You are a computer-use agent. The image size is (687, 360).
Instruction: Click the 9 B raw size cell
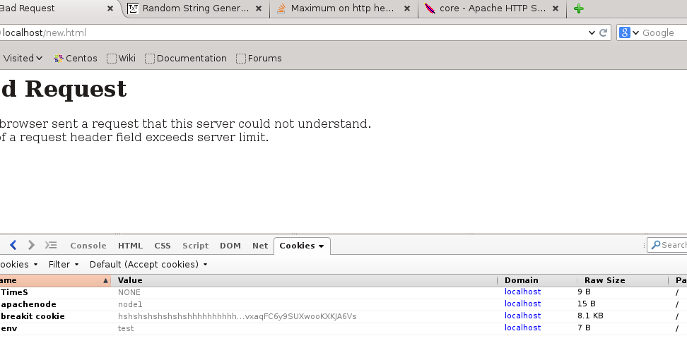584,292
